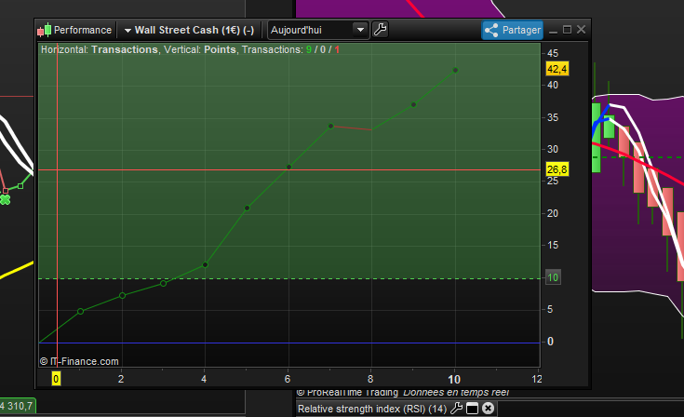Image resolution: width=684 pixels, height=417 pixels.
Task: Click the green 10 axis level label
Action: 553,277
